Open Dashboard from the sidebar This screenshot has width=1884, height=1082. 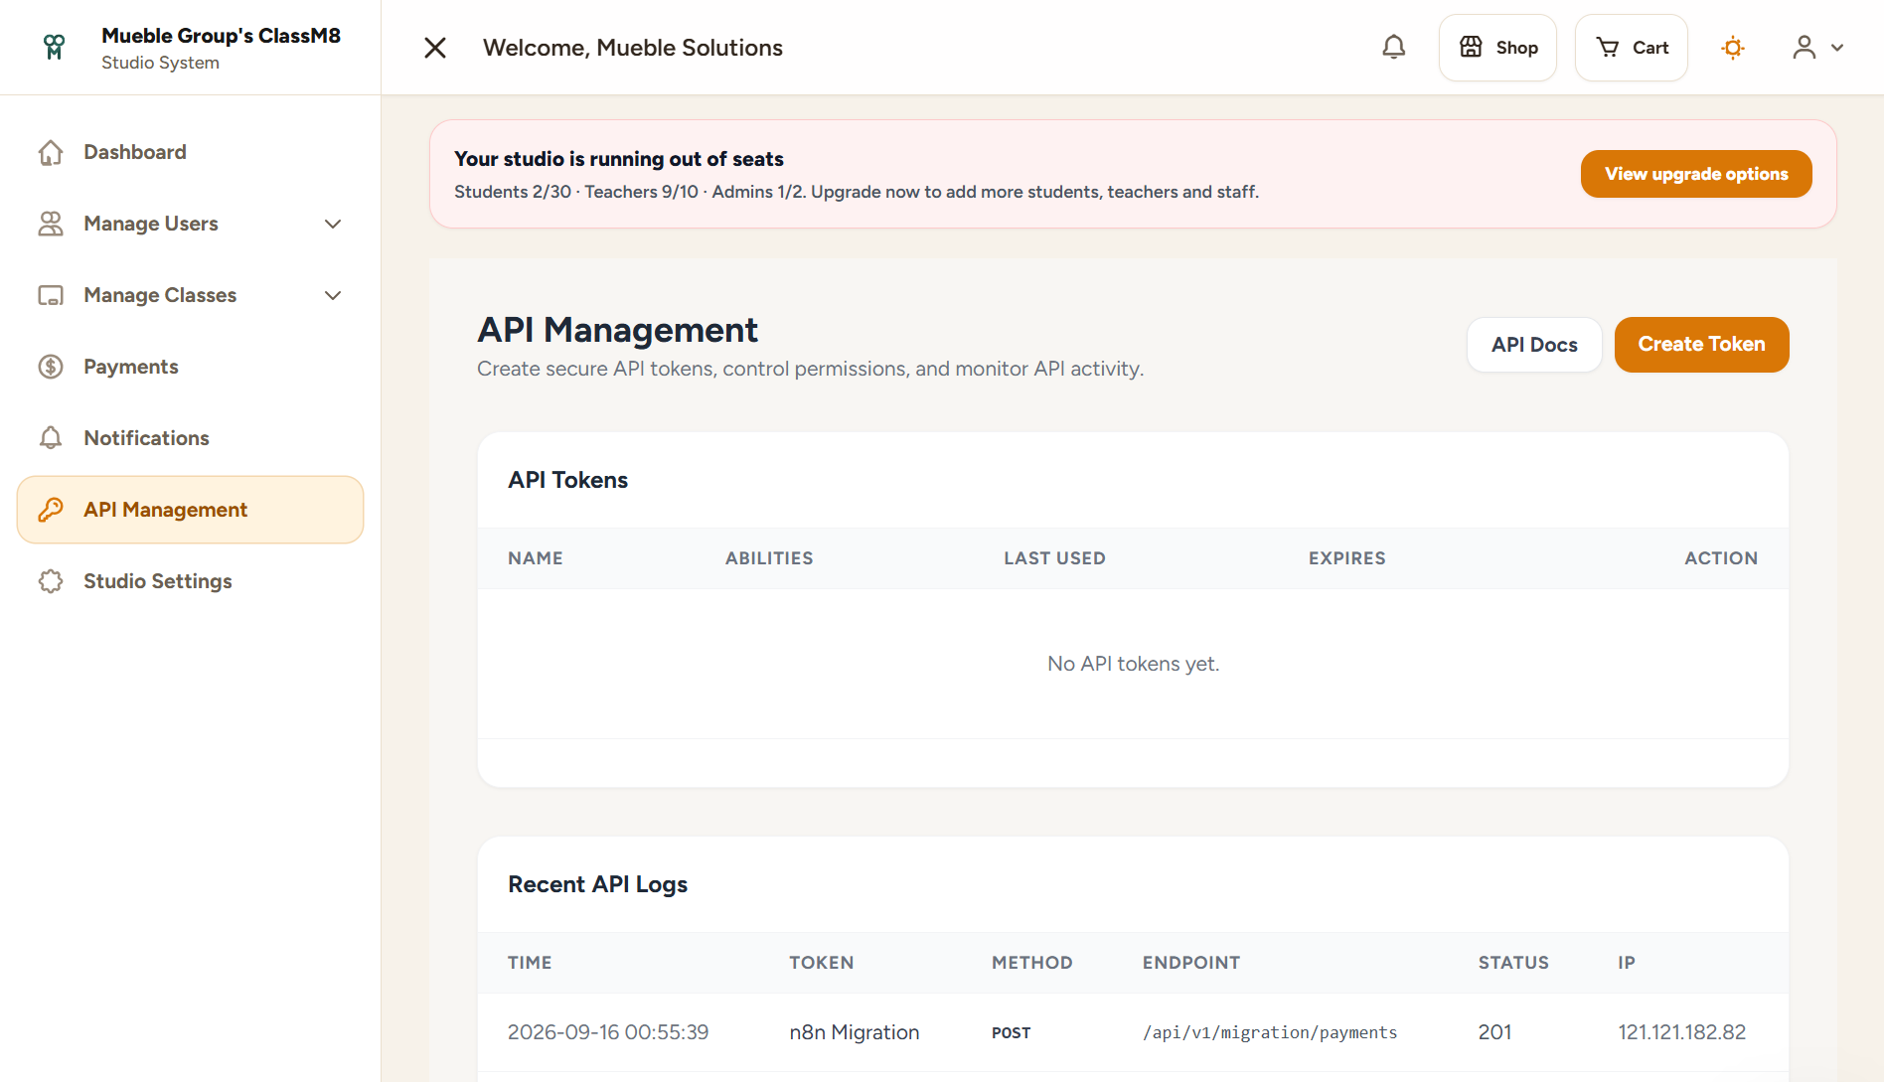(x=191, y=152)
